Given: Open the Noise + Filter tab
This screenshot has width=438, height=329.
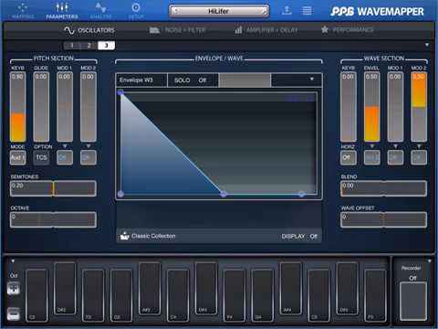Looking at the screenshot, I should [178, 30].
